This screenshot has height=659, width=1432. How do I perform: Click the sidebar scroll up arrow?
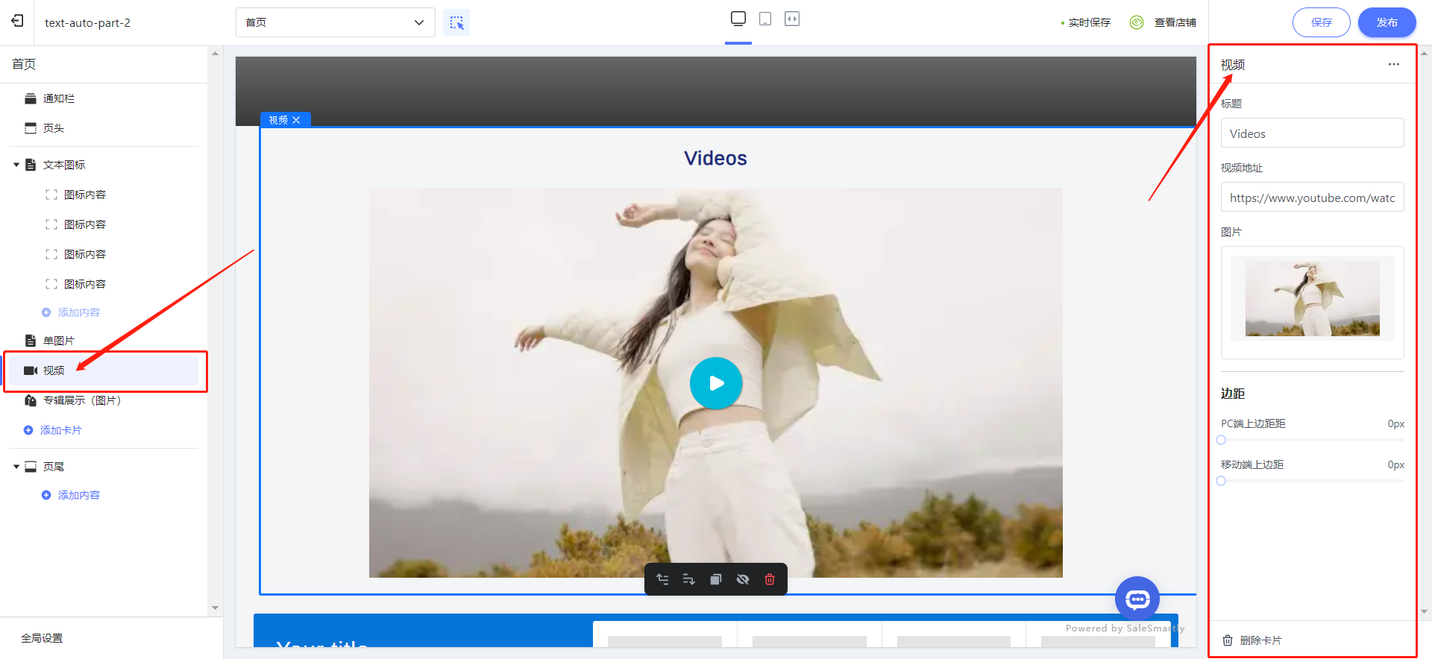coord(215,54)
